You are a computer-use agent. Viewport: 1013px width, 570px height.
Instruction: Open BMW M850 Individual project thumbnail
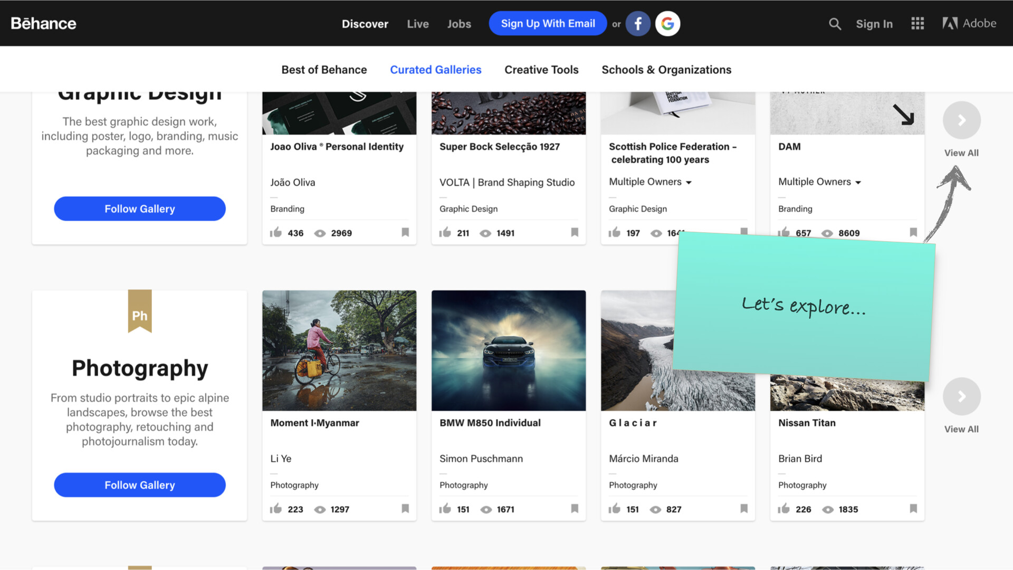coord(508,350)
